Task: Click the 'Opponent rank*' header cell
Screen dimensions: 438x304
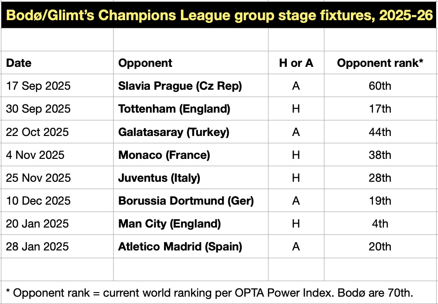Action: pyautogui.click(x=380, y=63)
